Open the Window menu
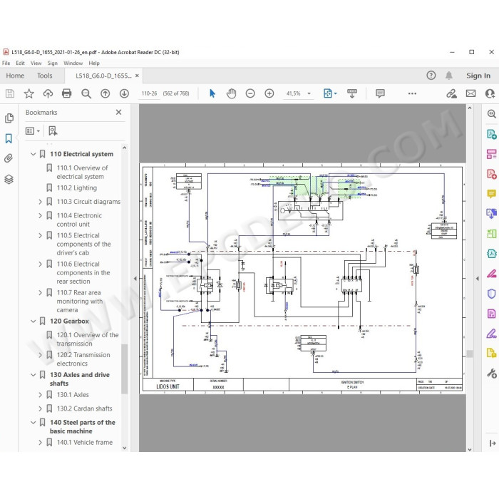Image resolution: width=499 pixels, height=499 pixels. coord(73,63)
